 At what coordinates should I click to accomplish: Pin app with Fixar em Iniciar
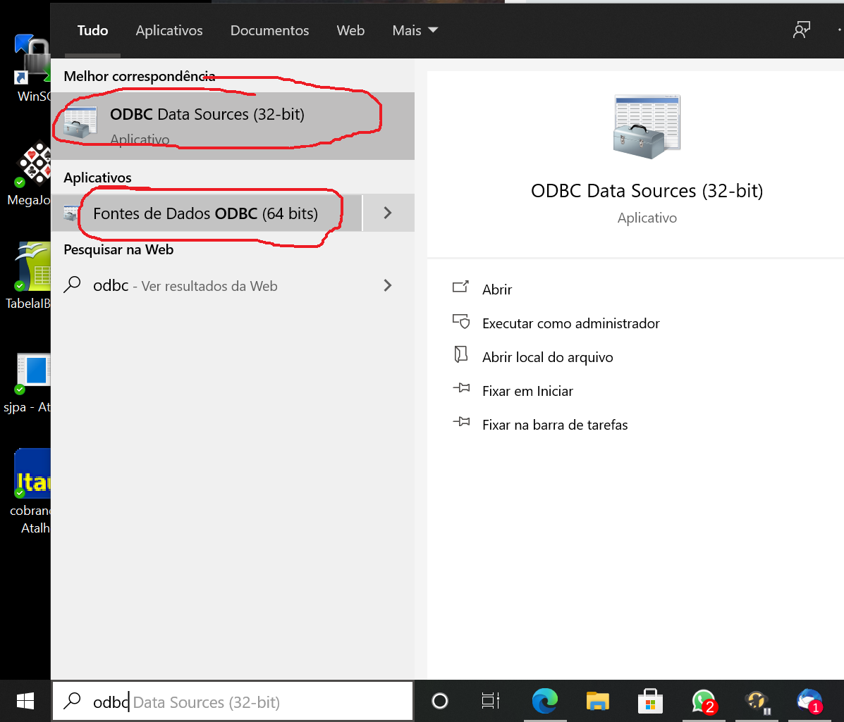(527, 391)
